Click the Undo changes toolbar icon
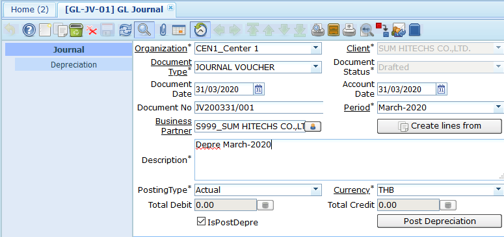504x237 pixels. click(x=10, y=30)
